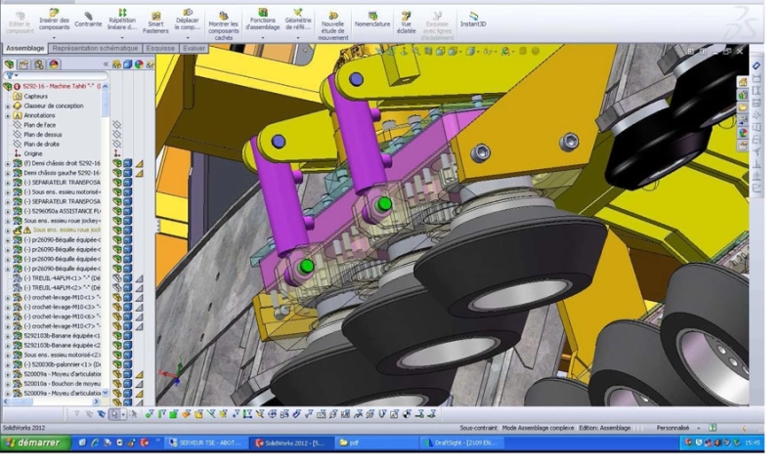This screenshot has height=465, width=782.
Task: Expand the Annotations tree node
Action: coord(8,115)
